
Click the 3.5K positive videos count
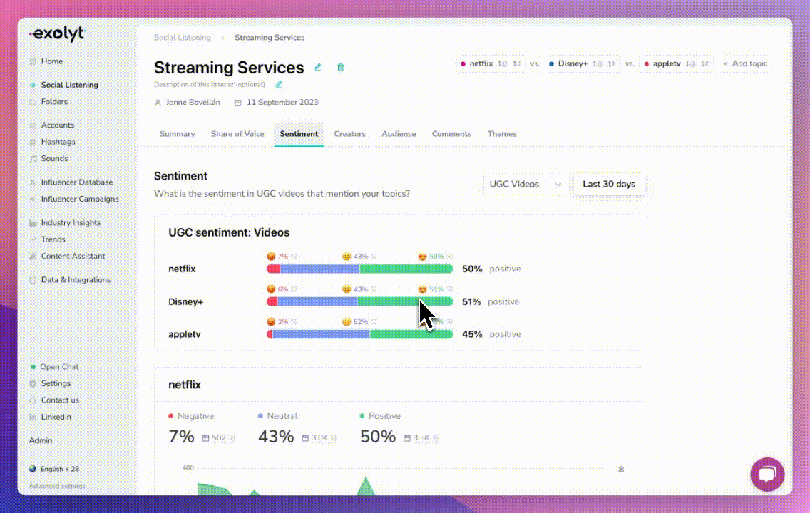(x=421, y=437)
